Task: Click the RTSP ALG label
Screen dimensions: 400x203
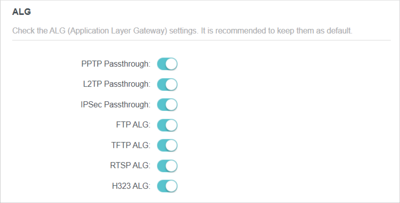Action: (x=130, y=166)
